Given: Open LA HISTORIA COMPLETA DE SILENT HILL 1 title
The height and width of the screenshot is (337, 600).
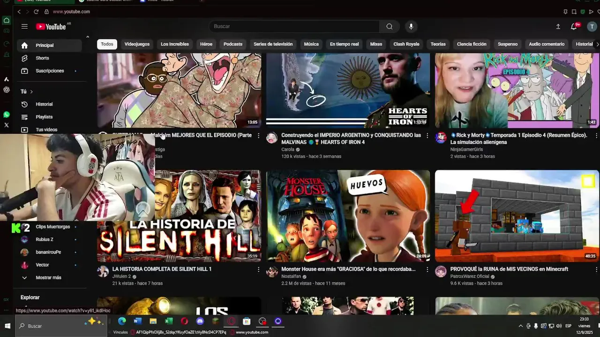Looking at the screenshot, I should coord(162,269).
